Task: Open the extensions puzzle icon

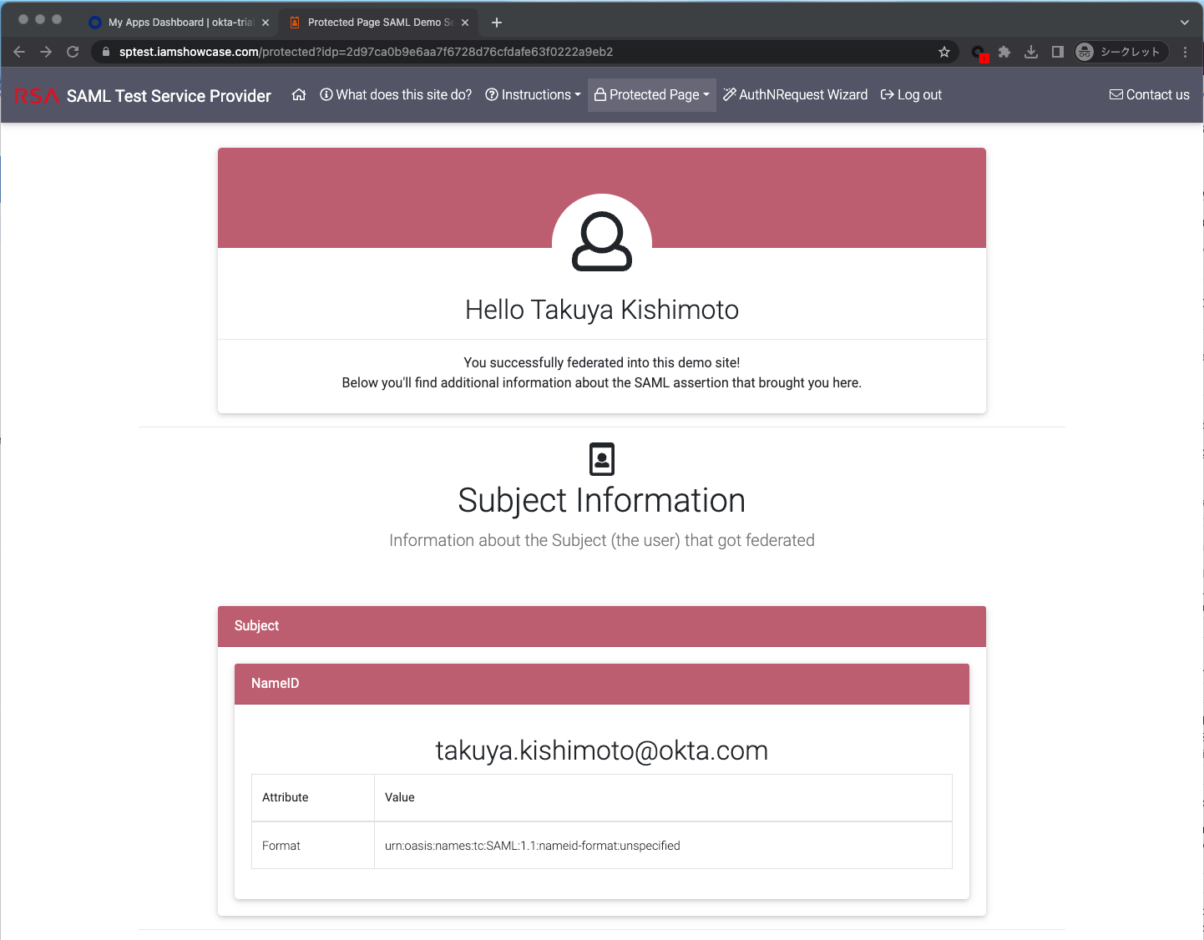Action: [1004, 52]
